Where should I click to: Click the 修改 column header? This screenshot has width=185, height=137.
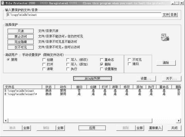pyautogui.click(x=127, y=87)
